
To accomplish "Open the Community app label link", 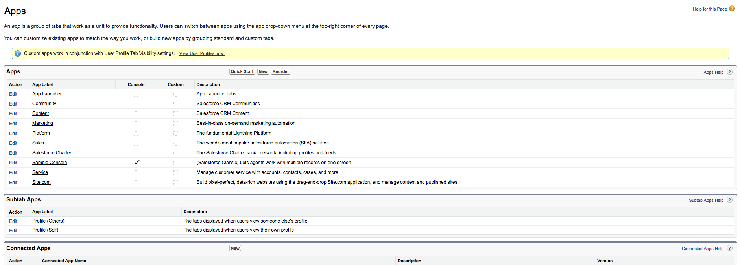I will click(44, 104).
